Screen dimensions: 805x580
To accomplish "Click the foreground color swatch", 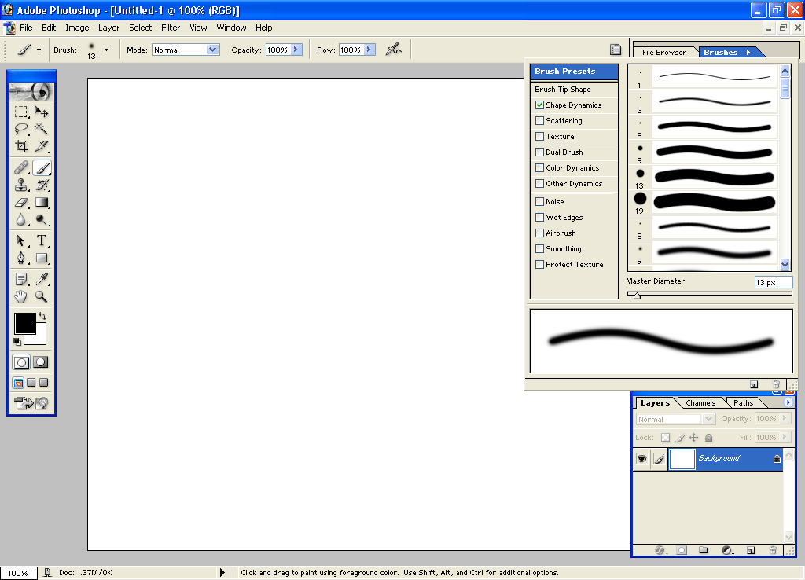I will tap(24, 324).
